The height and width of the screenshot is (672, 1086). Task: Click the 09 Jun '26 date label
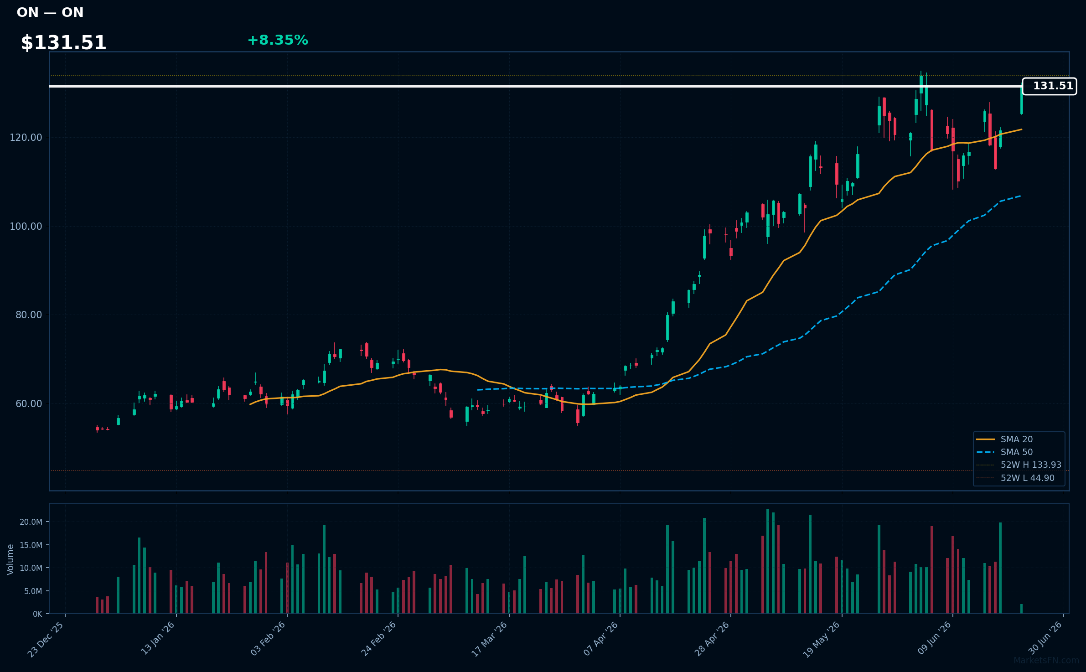coord(934,638)
